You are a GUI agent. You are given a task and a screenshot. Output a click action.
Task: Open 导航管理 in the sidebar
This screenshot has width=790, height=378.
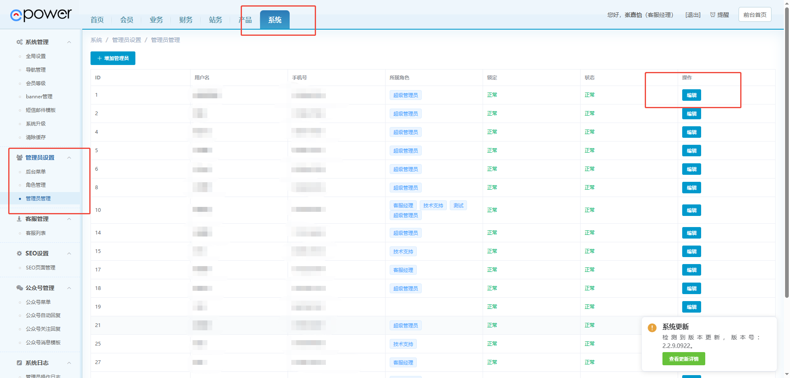pyautogui.click(x=36, y=70)
